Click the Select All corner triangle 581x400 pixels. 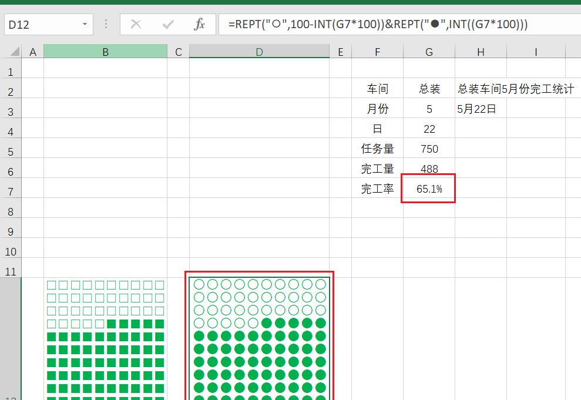(x=14, y=51)
